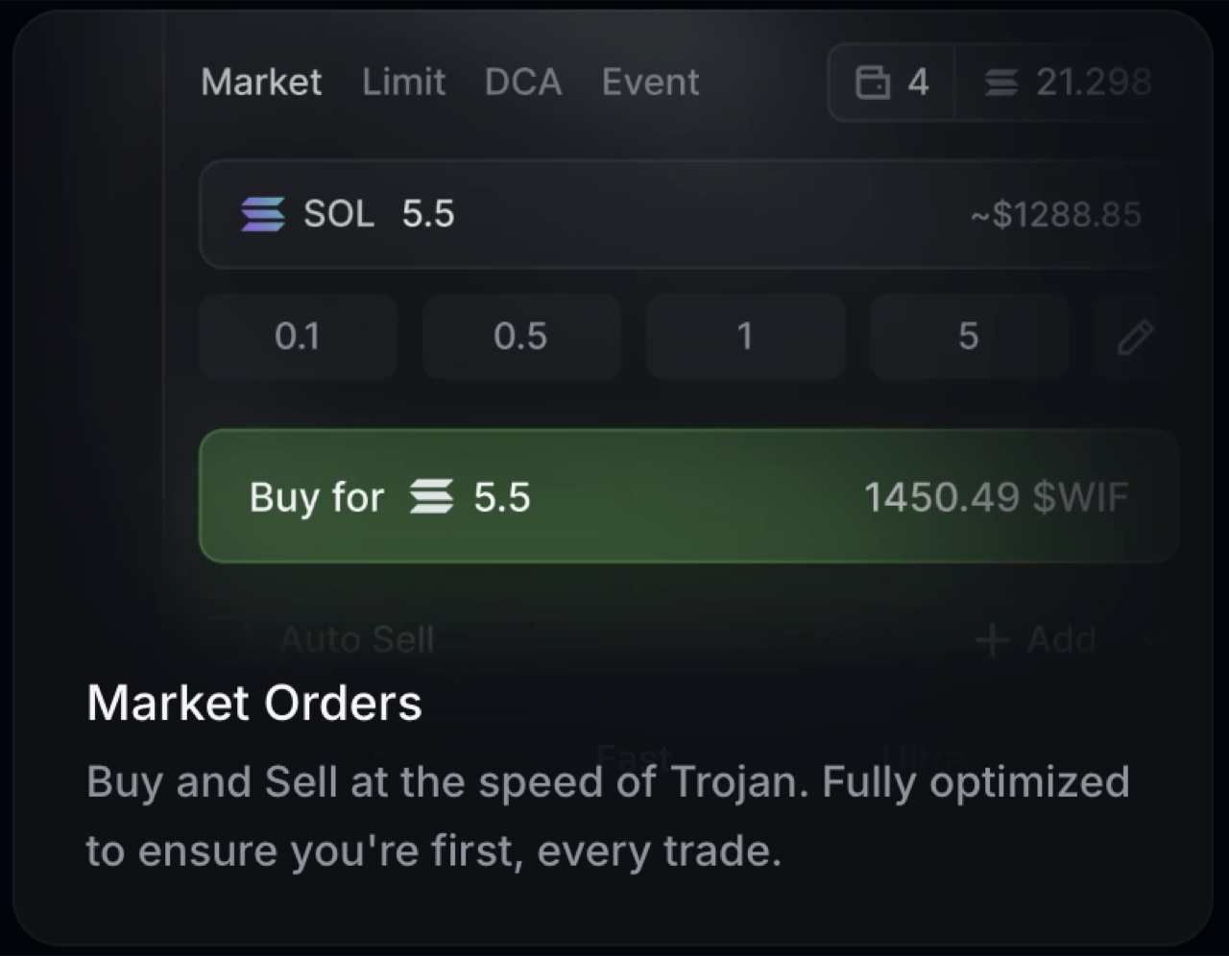Viewport: 1229px width, 956px height.
Task: Select the 5 SOL preset amount
Action: coord(968,336)
